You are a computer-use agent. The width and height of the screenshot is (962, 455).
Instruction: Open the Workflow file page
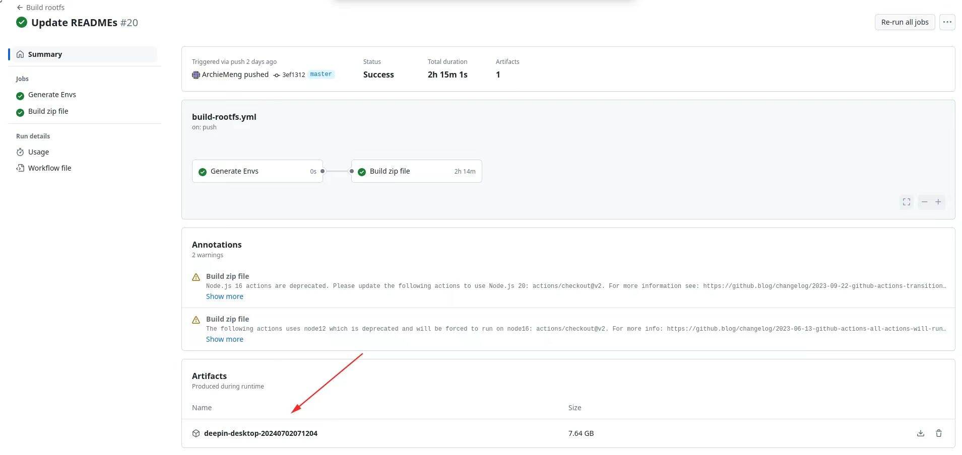coord(49,168)
